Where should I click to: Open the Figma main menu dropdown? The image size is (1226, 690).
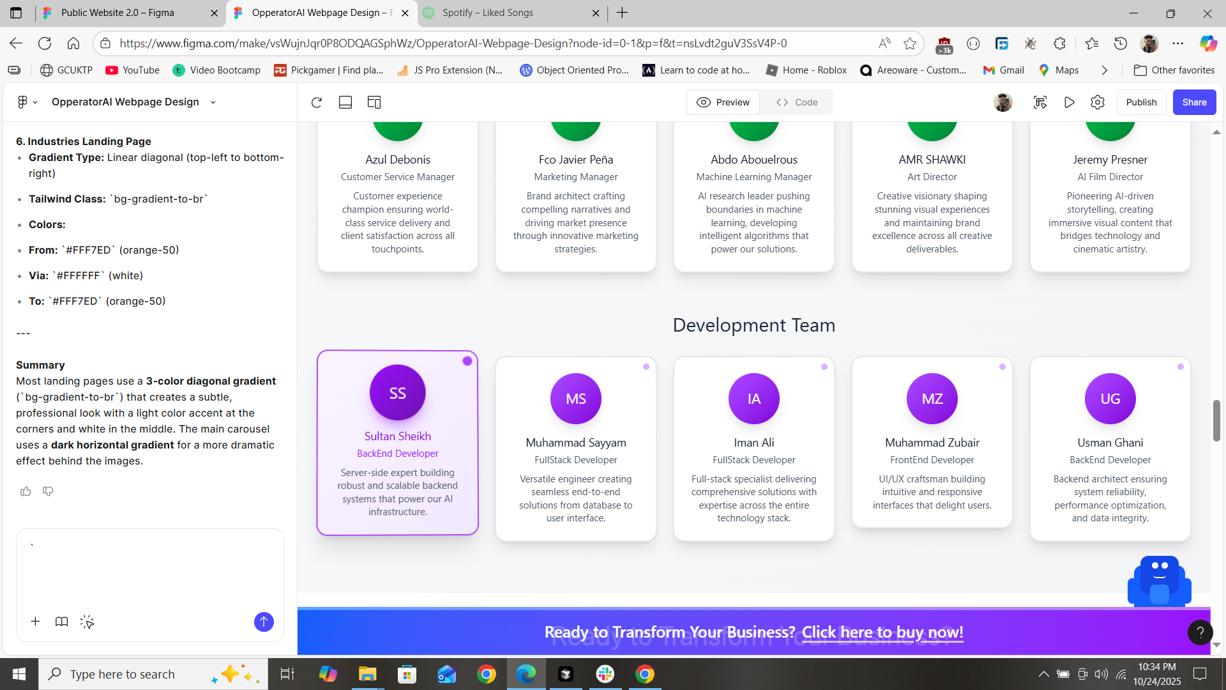pyautogui.click(x=27, y=102)
